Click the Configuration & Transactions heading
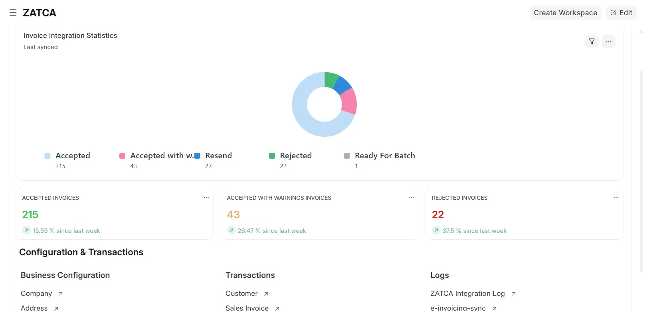The image size is (655, 311). tap(81, 252)
